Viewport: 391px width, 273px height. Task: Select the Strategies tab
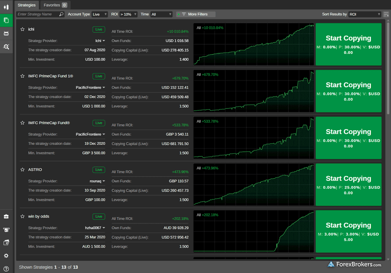tap(27, 5)
